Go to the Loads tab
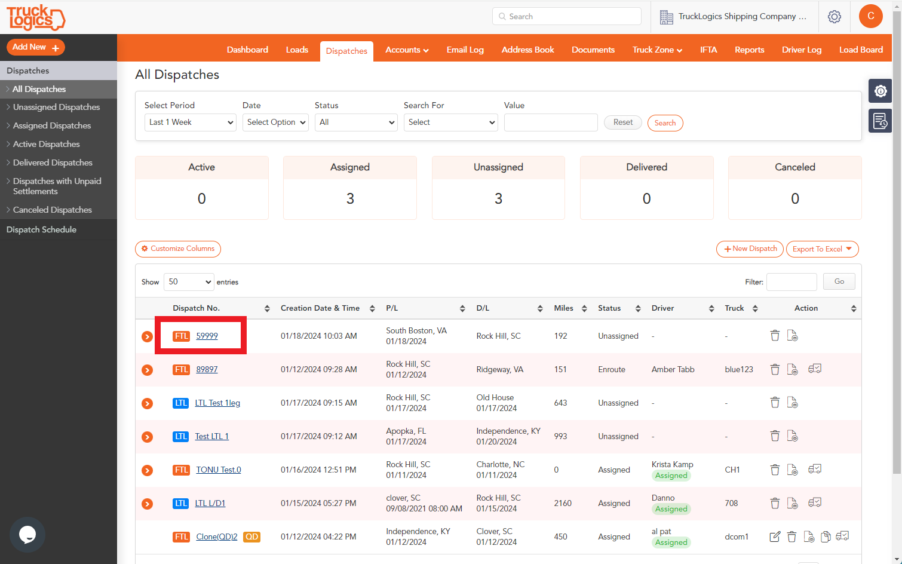The height and width of the screenshot is (564, 902). (297, 50)
